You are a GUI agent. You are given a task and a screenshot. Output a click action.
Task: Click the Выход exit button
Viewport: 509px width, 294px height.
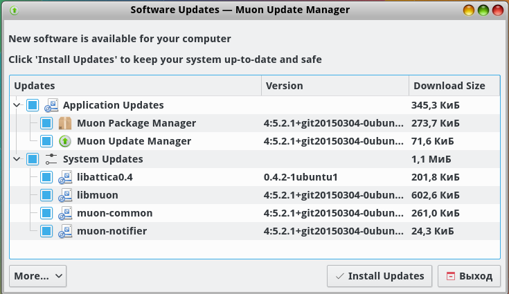(x=469, y=276)
